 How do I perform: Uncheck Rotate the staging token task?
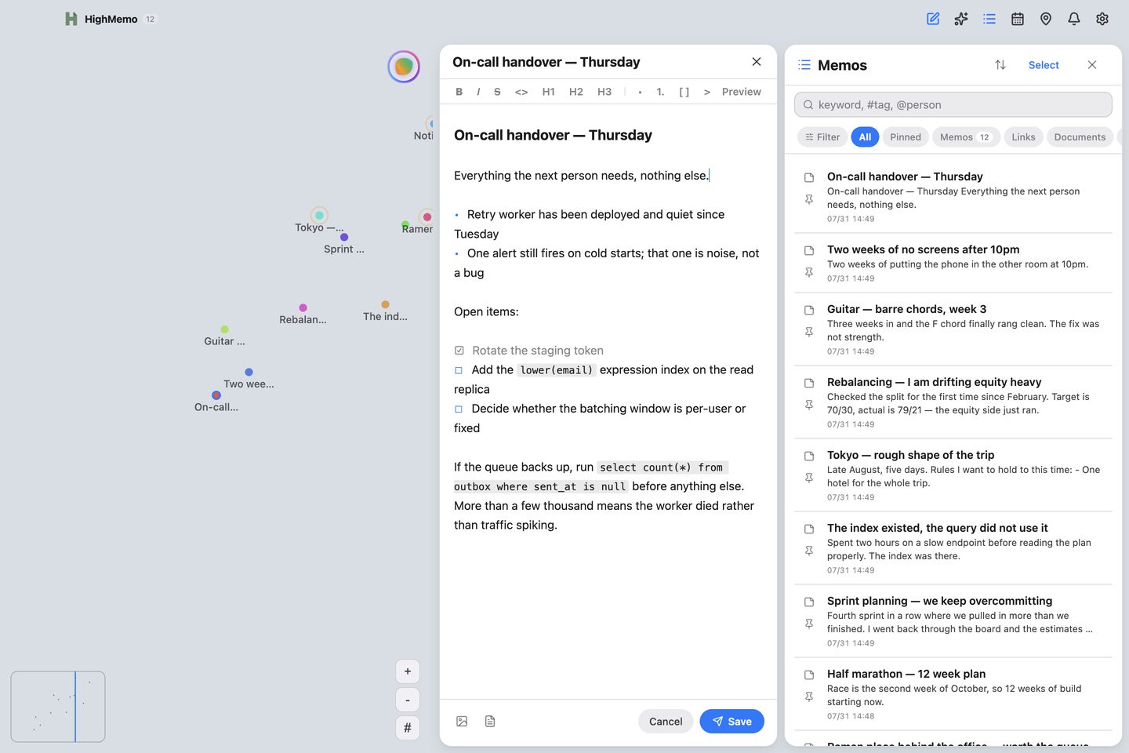pyautogui.click(x=459, y=351)
